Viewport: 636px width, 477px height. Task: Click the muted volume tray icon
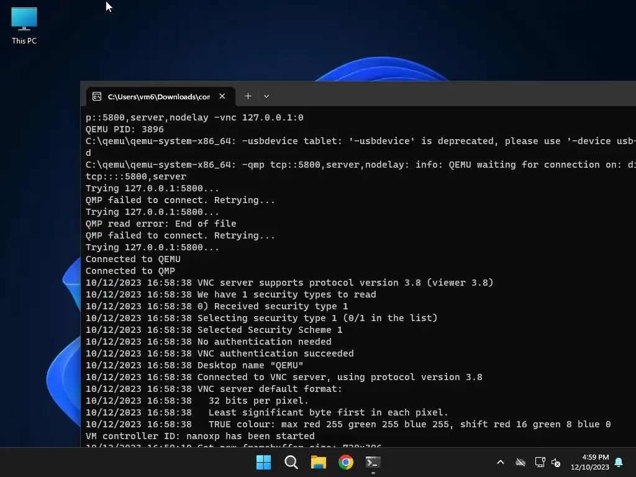(x=556, y=462)
